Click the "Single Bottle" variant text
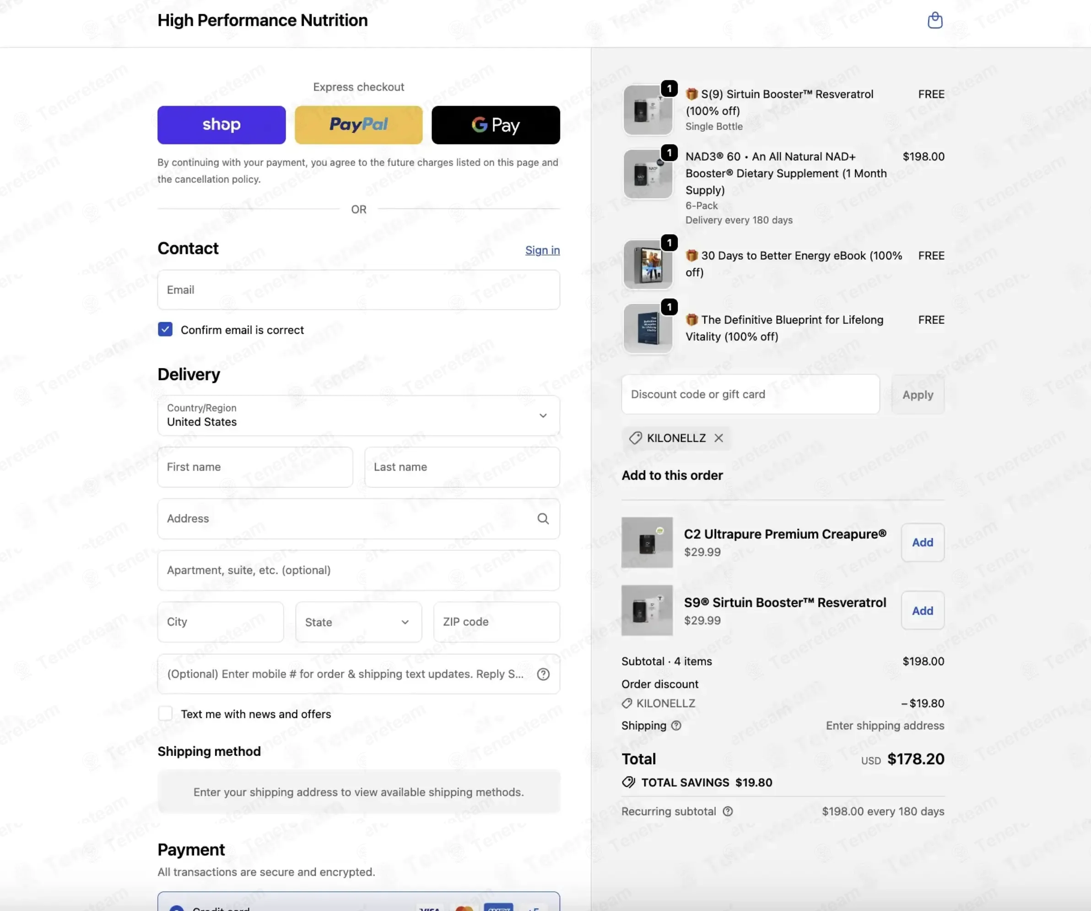Image resolution: width=1091 pixels, height=911 pixels. (714, 126)
